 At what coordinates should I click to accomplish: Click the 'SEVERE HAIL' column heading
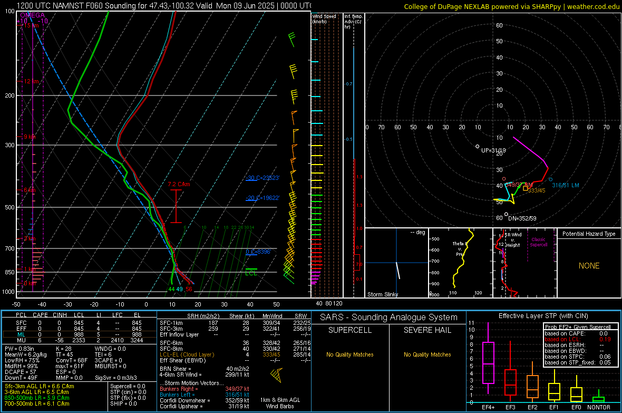point(427,330)
